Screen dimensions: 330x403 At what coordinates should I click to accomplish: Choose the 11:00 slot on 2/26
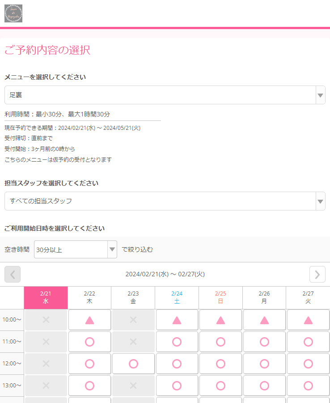point(264,342)
